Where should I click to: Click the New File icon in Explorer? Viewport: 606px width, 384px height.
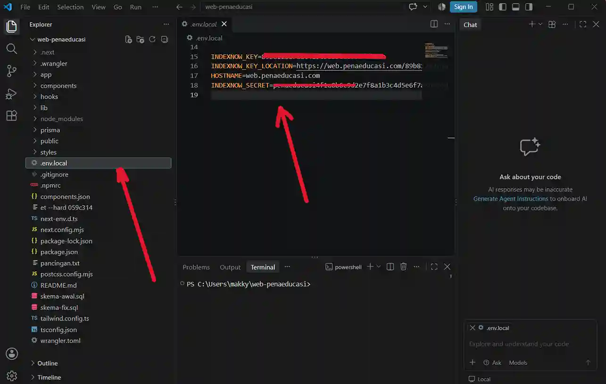coord(128,40)
